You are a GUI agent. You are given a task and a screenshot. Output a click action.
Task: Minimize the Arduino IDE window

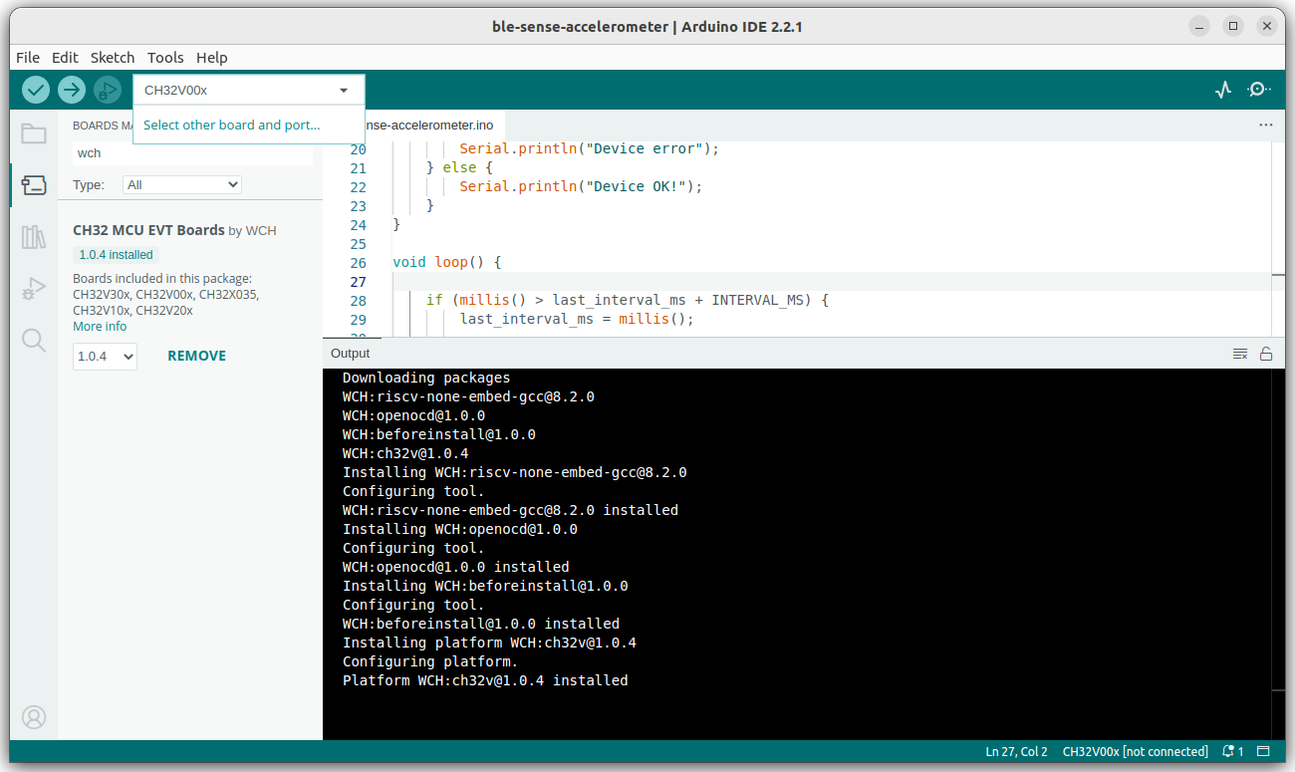point(1201,26)
